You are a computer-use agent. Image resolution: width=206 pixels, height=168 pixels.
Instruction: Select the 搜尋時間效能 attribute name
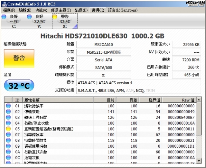(x=36, y=141)
